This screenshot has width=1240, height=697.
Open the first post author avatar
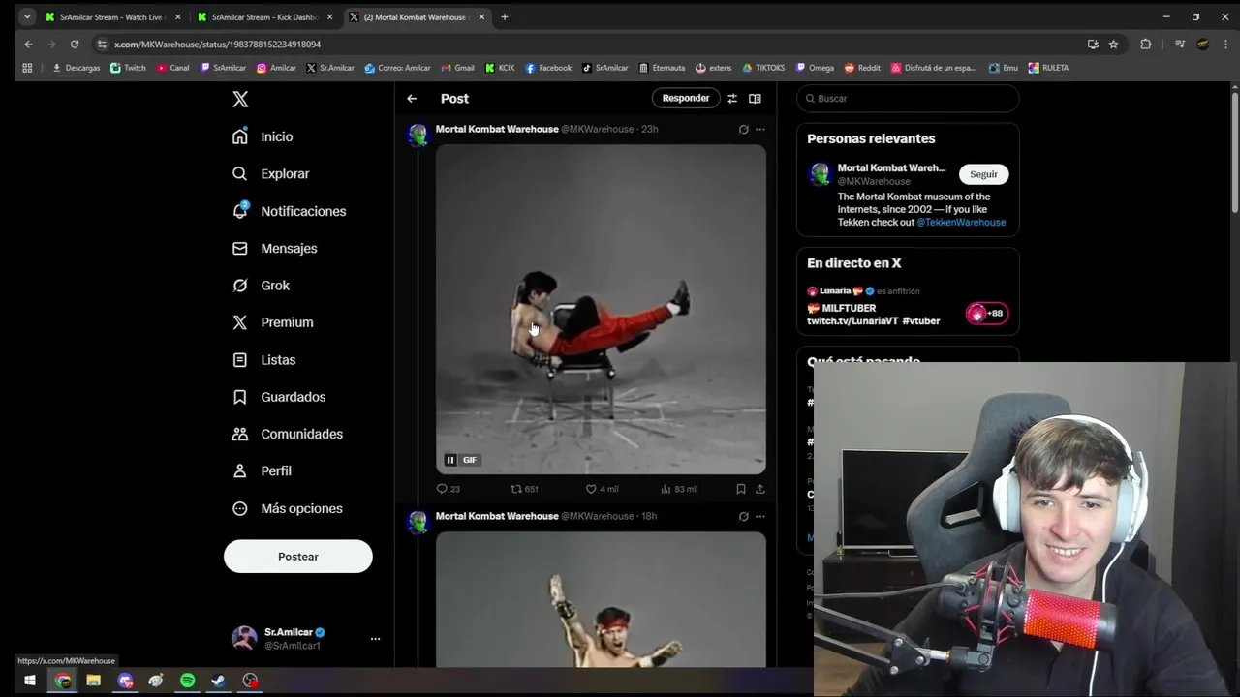click(x=418, y=136)
